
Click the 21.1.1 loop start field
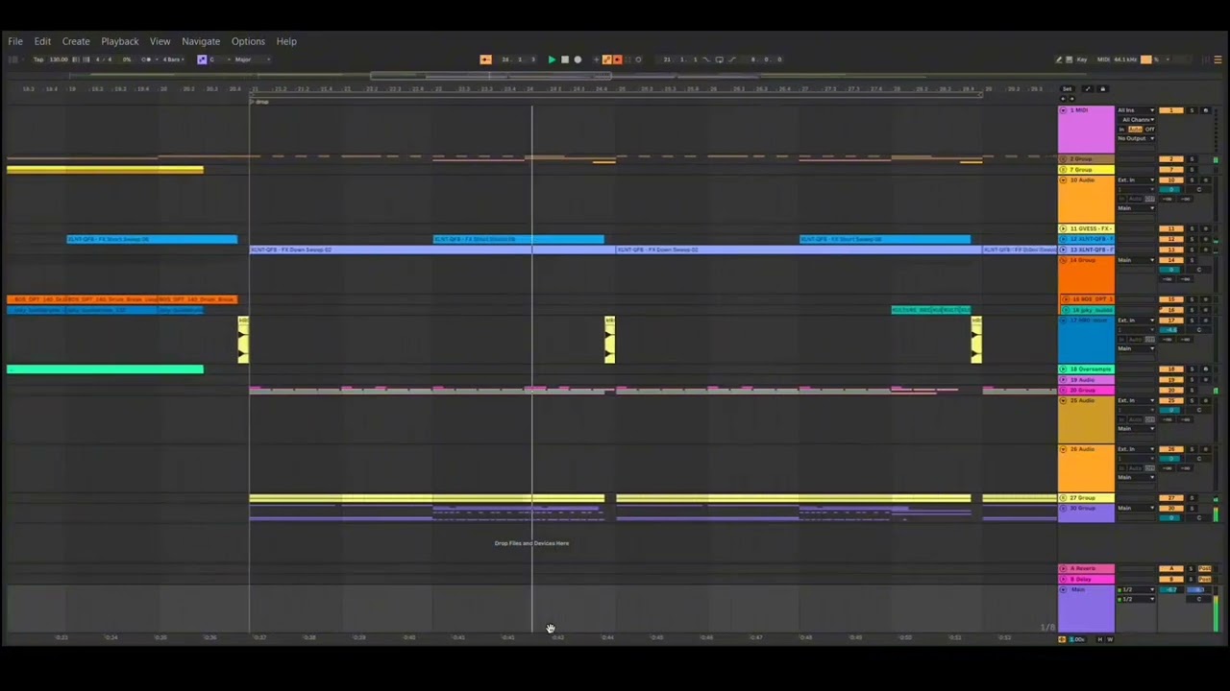point(680,60)
